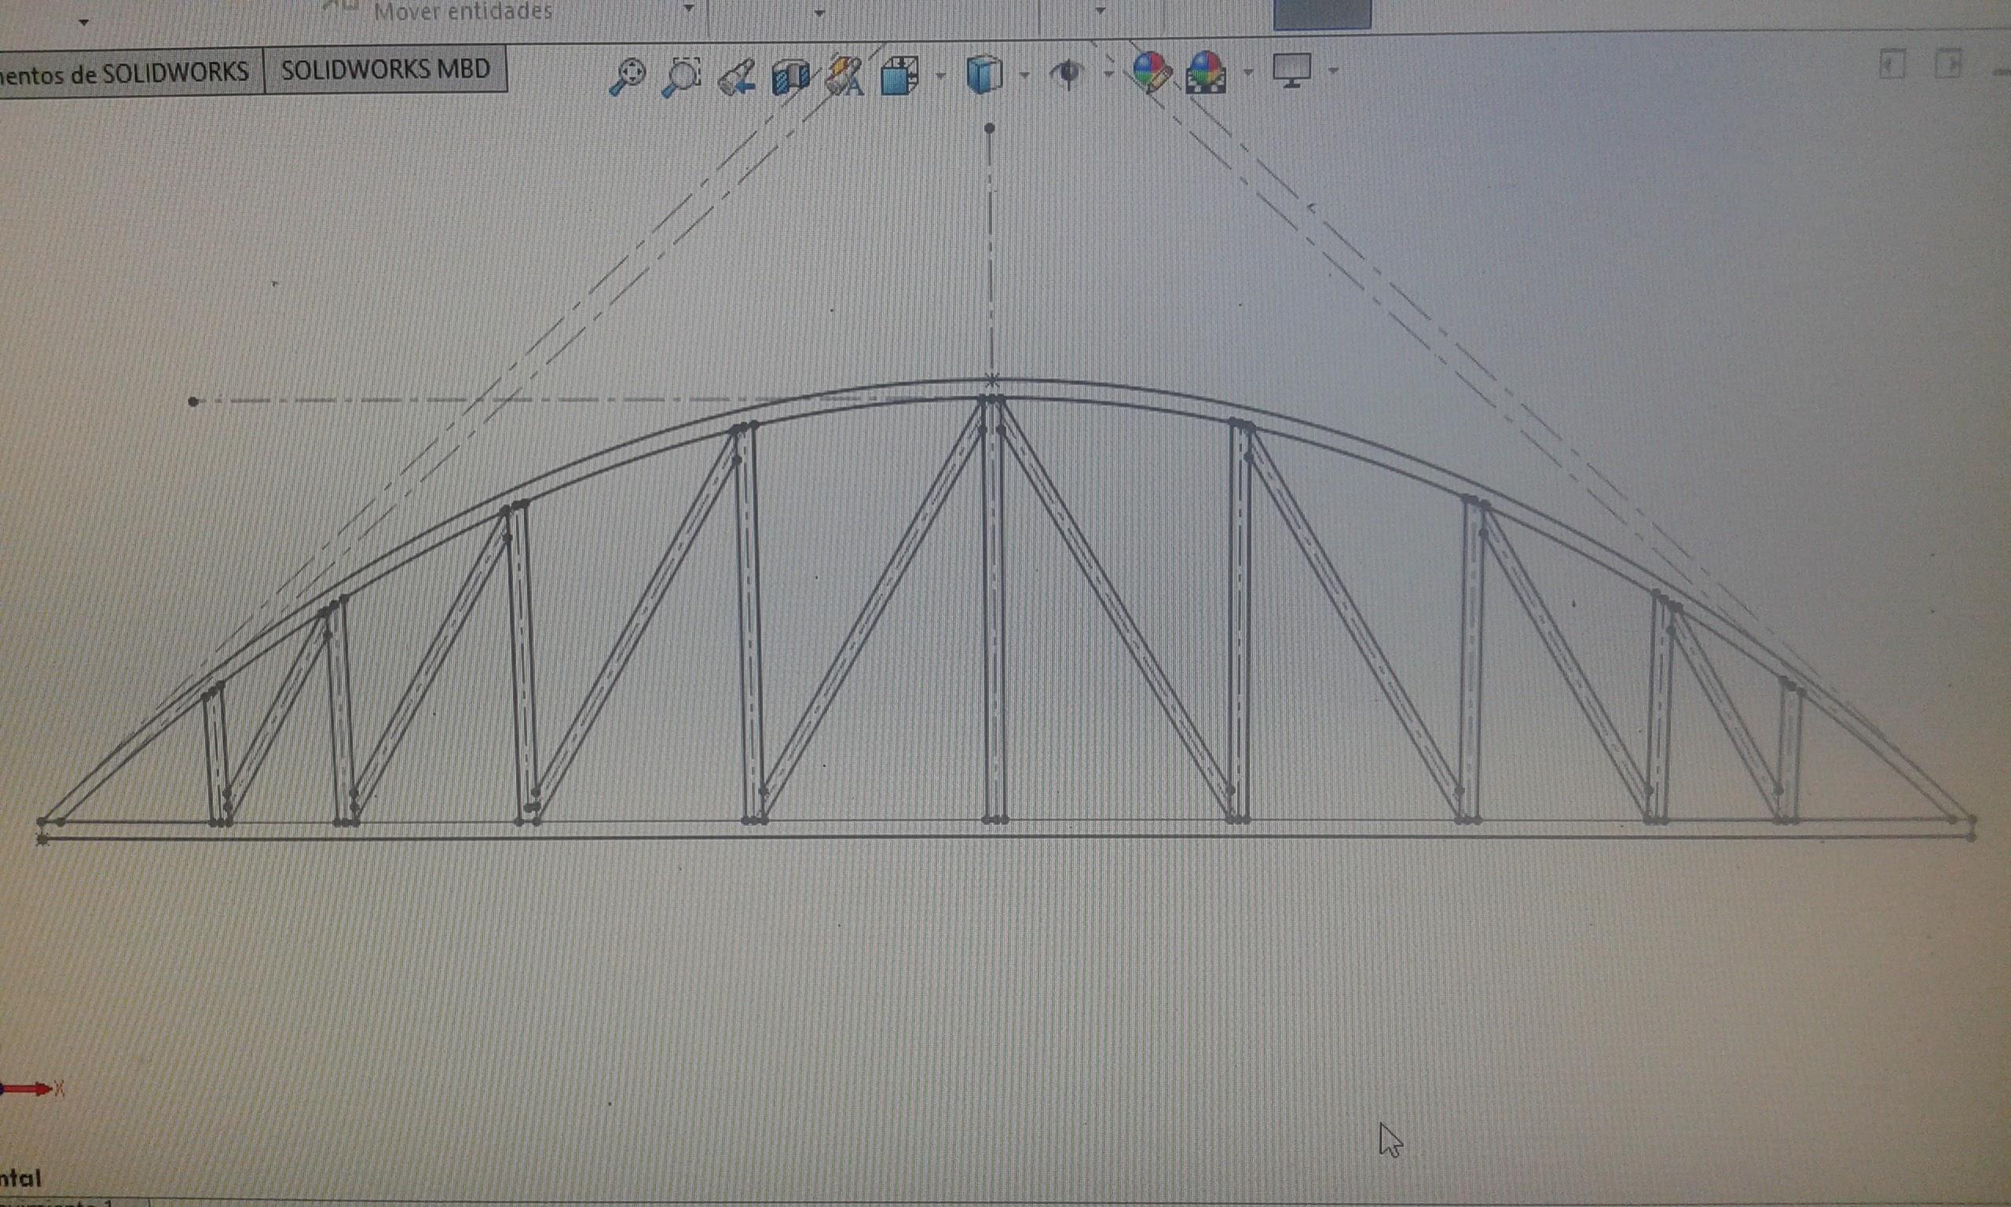Click the Display Style icon

coord(984,75)
